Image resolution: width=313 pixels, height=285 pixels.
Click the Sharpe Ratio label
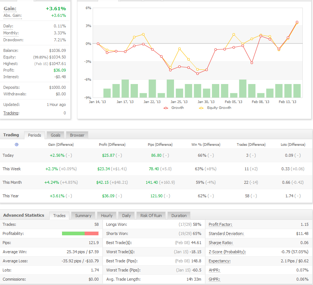(221, 243)
